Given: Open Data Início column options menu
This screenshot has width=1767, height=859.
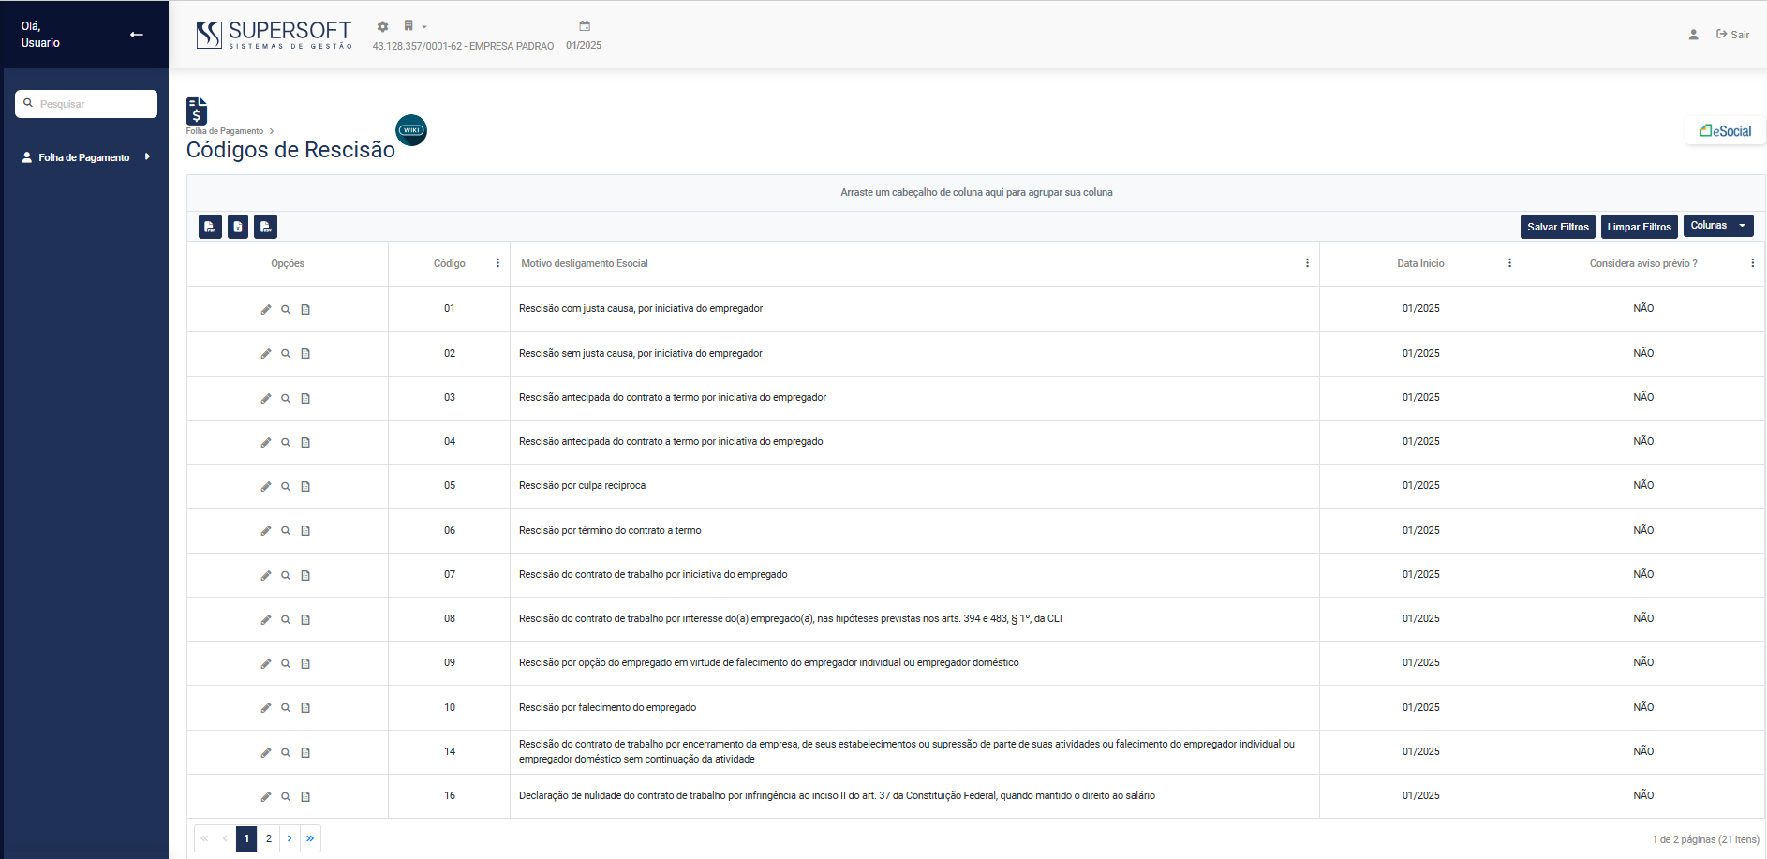Looking at the screenshot, I should [x=1509, y=263].
